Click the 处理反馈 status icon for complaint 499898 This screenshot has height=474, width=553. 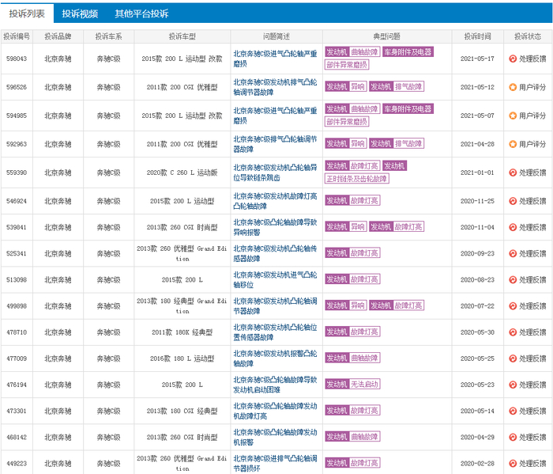(513, 306)
